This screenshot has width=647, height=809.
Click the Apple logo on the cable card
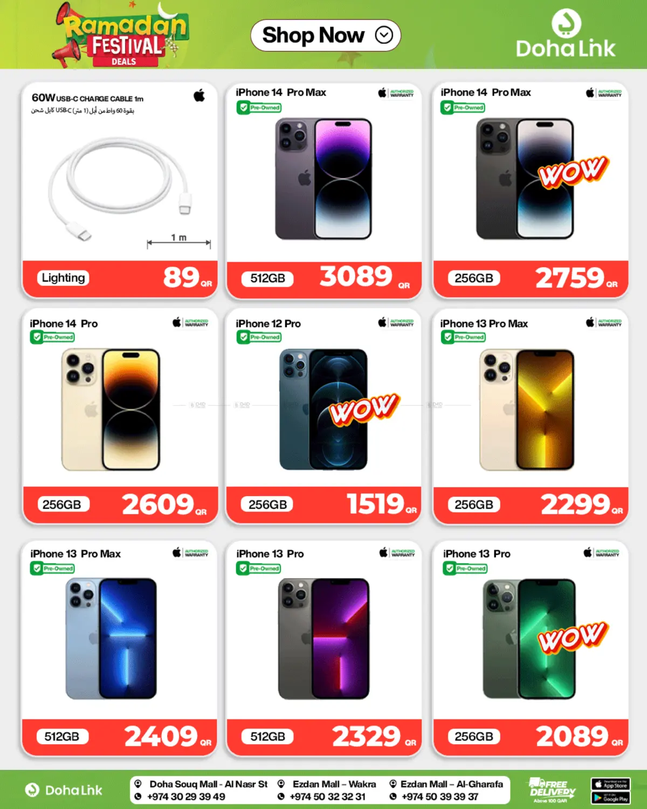click(199, 96)
